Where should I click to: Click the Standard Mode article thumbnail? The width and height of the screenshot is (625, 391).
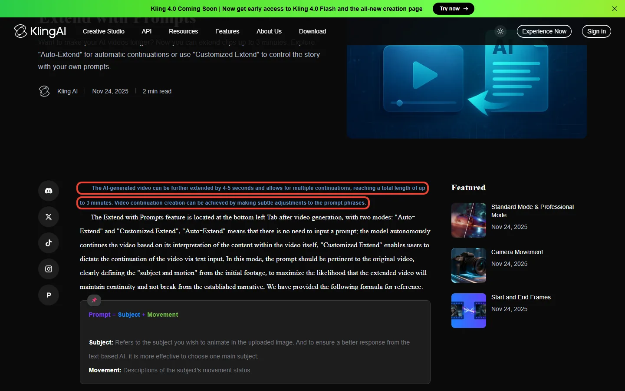[x=469, y=220]
